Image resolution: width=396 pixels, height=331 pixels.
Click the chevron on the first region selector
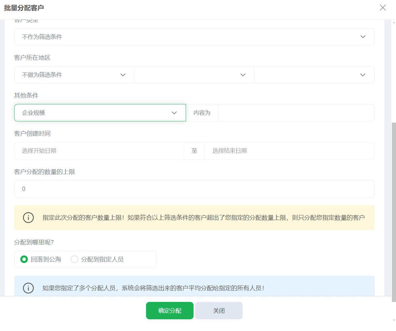123,75
